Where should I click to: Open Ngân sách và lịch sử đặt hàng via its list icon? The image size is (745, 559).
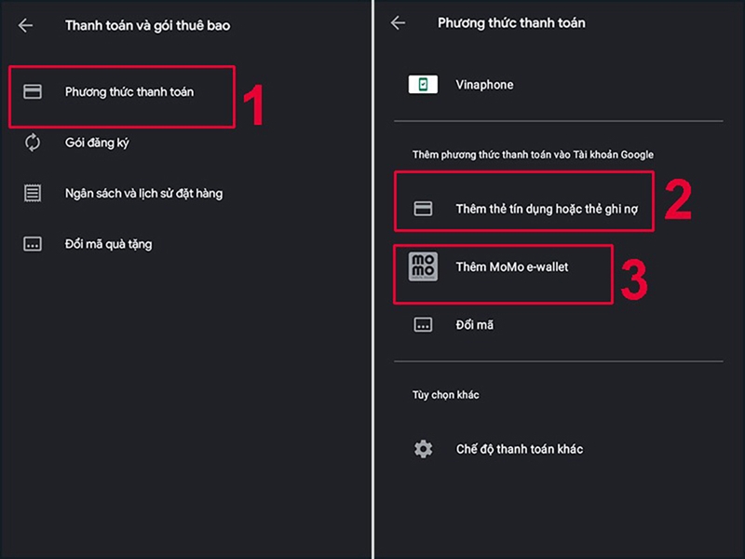pyautogui.click(x=34, y=193)
